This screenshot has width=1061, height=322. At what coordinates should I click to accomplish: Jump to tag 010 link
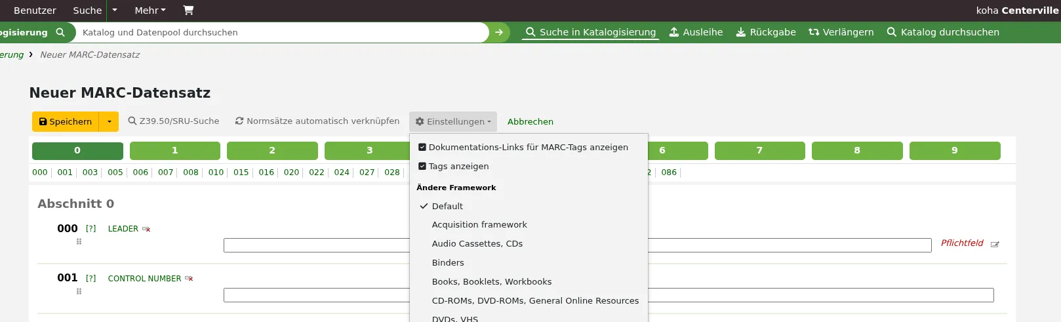tap(216, 172)
